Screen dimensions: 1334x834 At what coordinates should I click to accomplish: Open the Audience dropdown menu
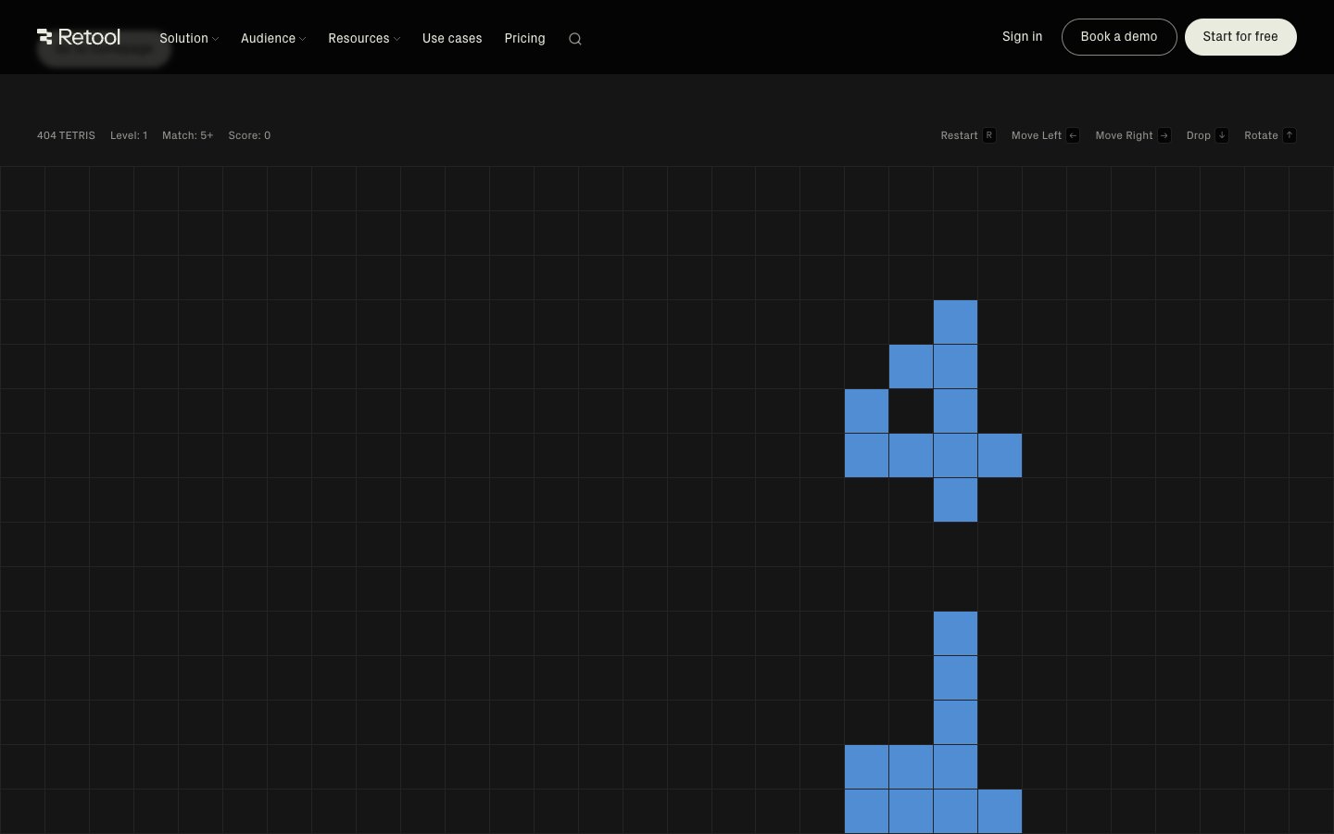pos(273,38)
